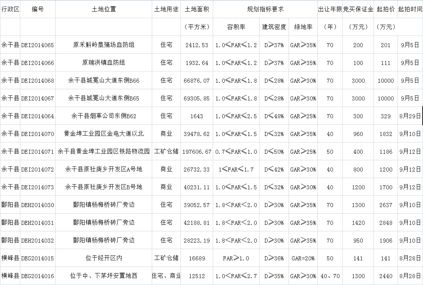Click cell 黄金埠工业园区金电大道以北
The image size is (423, 285).
point(103,133)
